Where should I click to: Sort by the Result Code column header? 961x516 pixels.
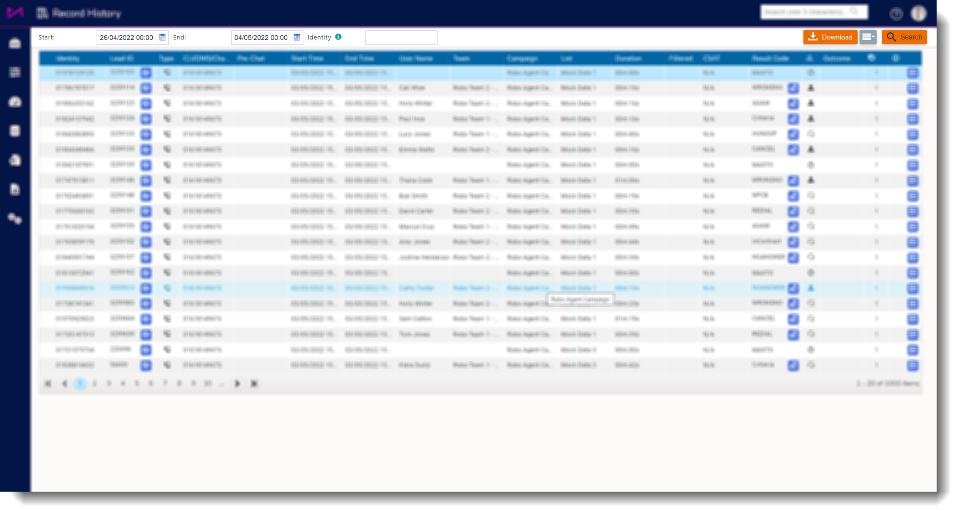point(771,58)
